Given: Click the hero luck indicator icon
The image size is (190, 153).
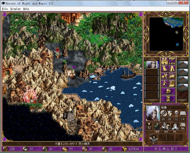Looking at the screenshot, I should [149, 128].
